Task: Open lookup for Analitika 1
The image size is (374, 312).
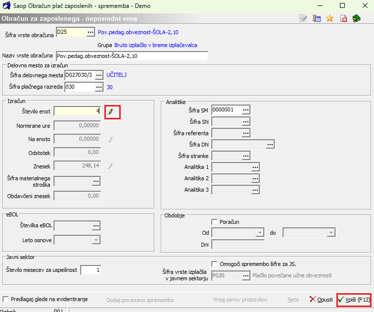Action: [x=255, y=167]
